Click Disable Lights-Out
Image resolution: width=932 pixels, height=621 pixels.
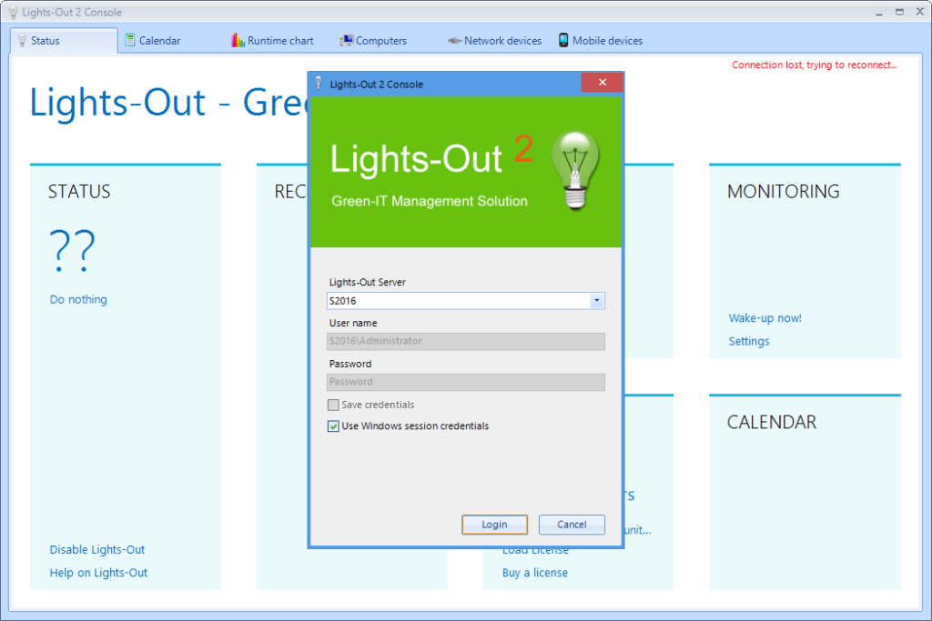point(96,549)
